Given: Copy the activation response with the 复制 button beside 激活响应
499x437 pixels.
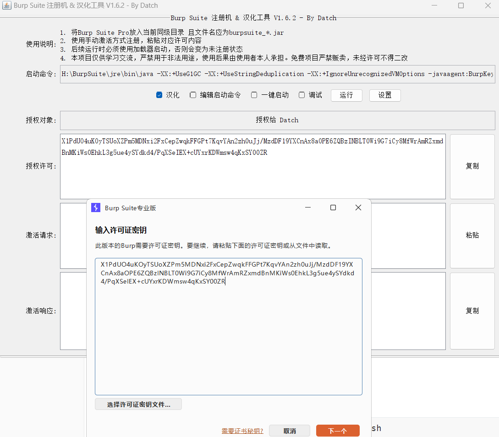Looking at the screenshot, I should [472, 311].
